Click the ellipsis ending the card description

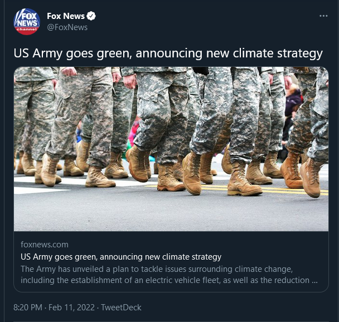[314, 281]
